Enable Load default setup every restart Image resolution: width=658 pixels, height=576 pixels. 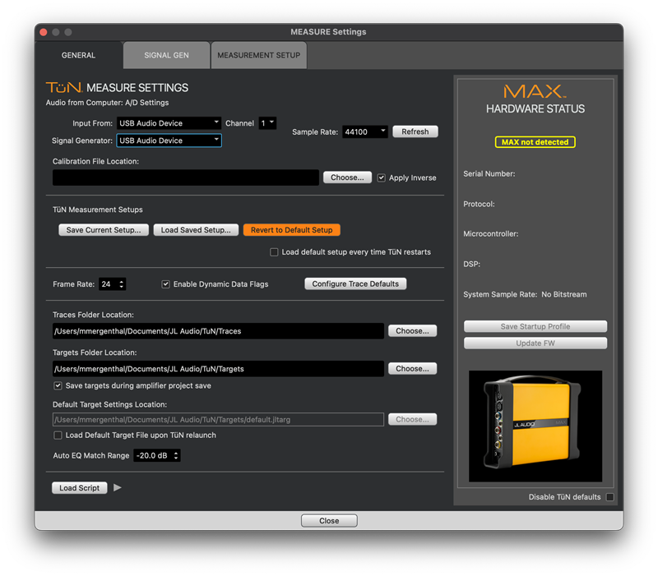[x=274, y=252]
